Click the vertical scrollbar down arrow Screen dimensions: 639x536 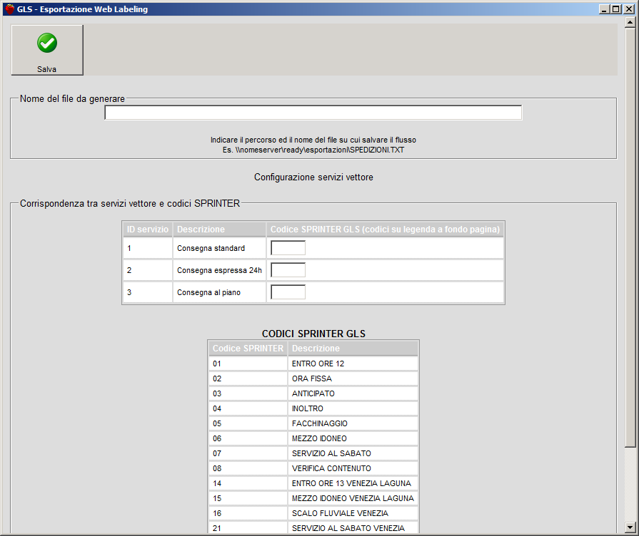pos(630,527)
